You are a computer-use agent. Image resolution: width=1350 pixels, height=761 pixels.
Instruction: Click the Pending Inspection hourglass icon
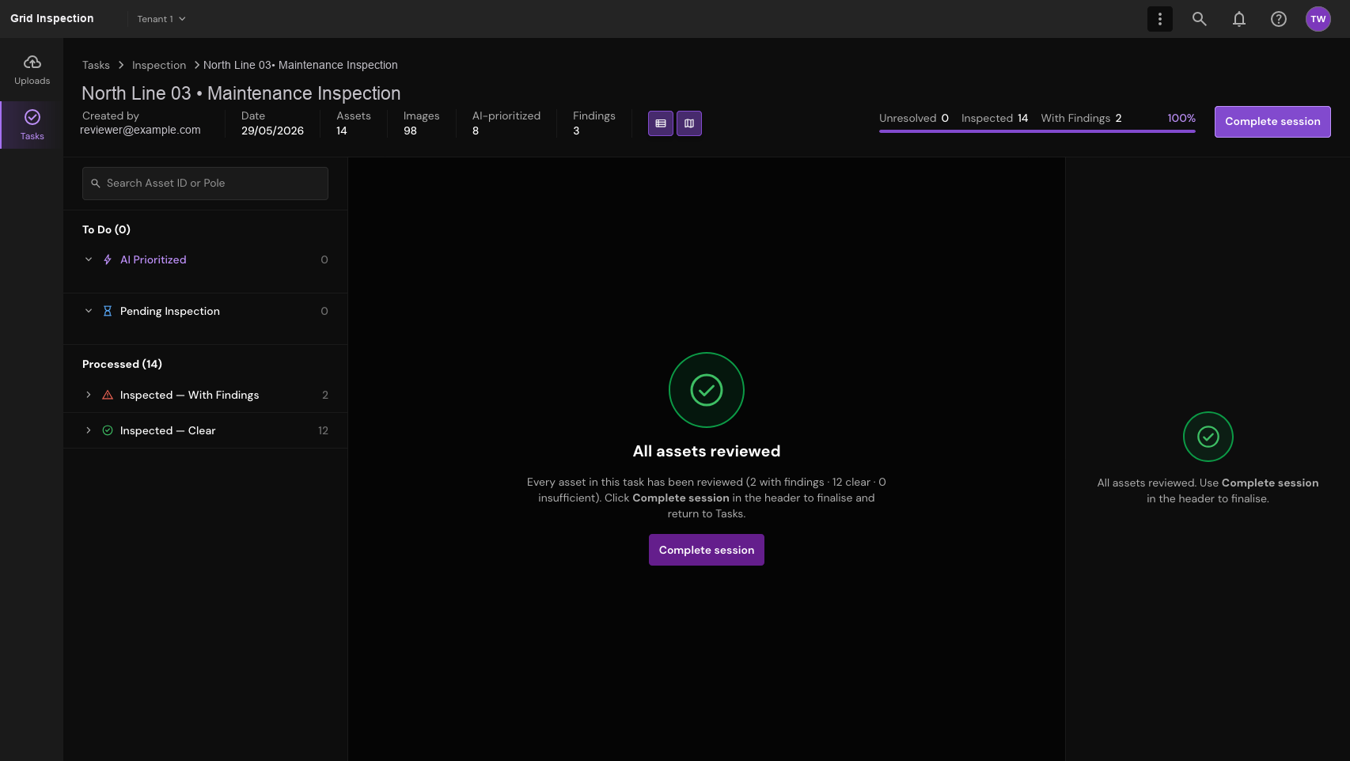point(108,311)
